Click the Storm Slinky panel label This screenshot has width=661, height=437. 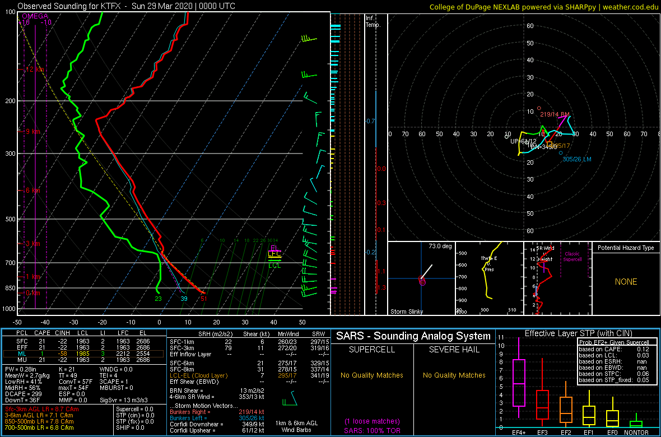[407, 312]
